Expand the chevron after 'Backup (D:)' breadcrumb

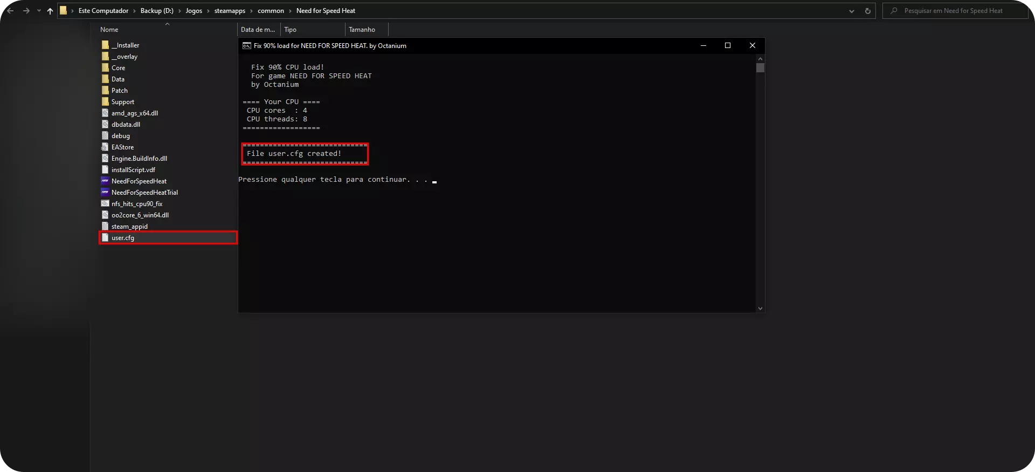pyautogui.click(x=180, y=11)
